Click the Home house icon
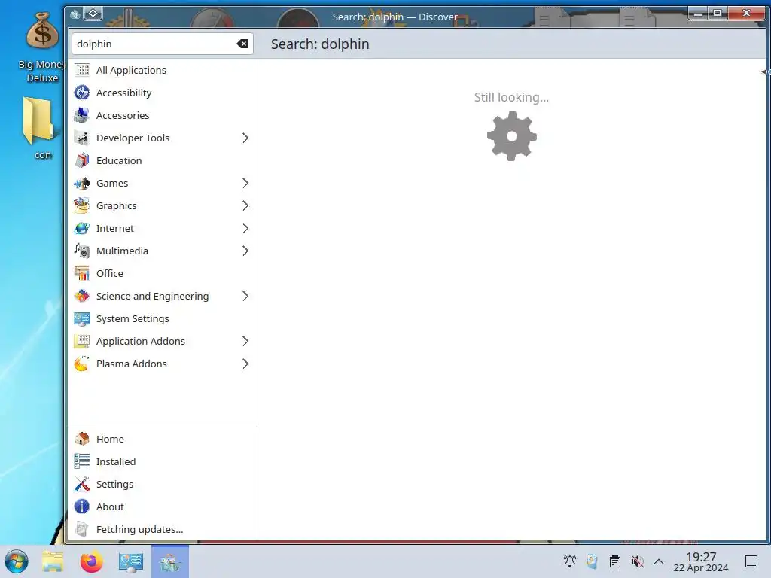The height and width of the screenshot is (578, 771). tap(82, 439)
